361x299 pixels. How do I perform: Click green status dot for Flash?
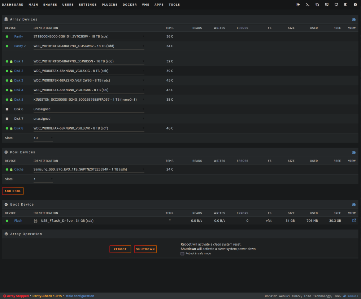pos(7,221)
